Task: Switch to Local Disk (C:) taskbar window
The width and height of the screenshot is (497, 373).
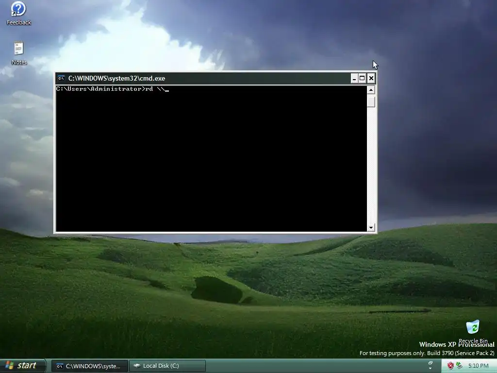Action: (x=167, y=366)
